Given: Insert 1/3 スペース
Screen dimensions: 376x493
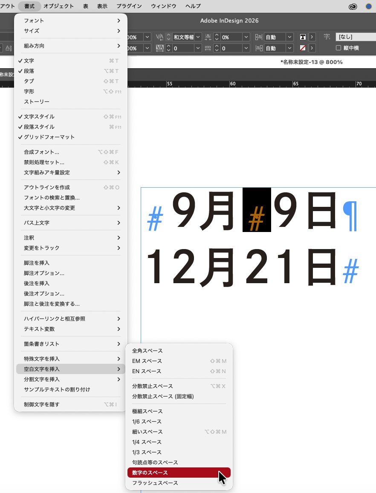Looking at the screenshot, I should pos(179,452).
